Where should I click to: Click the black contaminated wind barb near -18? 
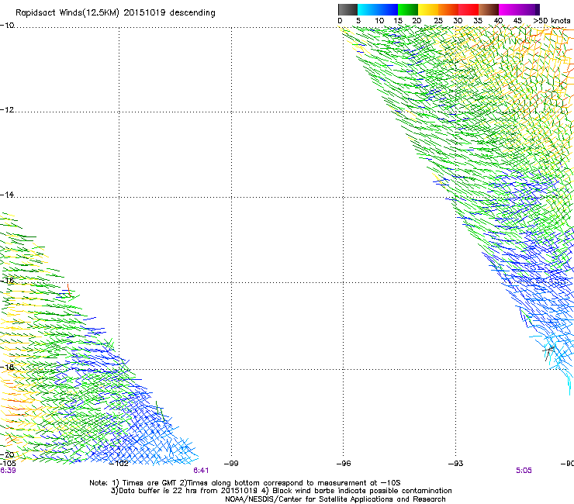(548, 353)
